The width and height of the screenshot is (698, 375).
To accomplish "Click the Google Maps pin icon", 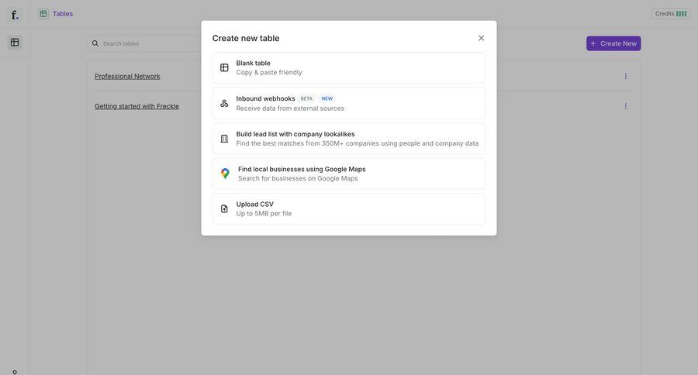I will pyautogui.click(x=225, y=174).
